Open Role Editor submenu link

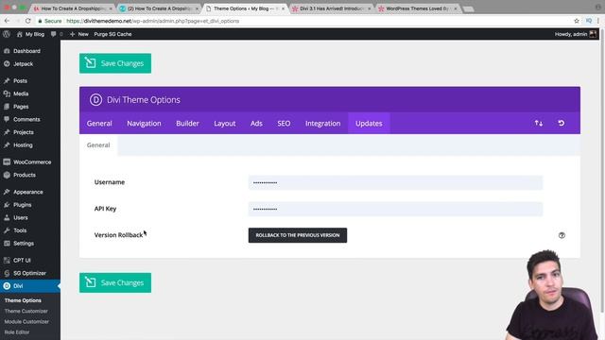click(x=17, y=331)
